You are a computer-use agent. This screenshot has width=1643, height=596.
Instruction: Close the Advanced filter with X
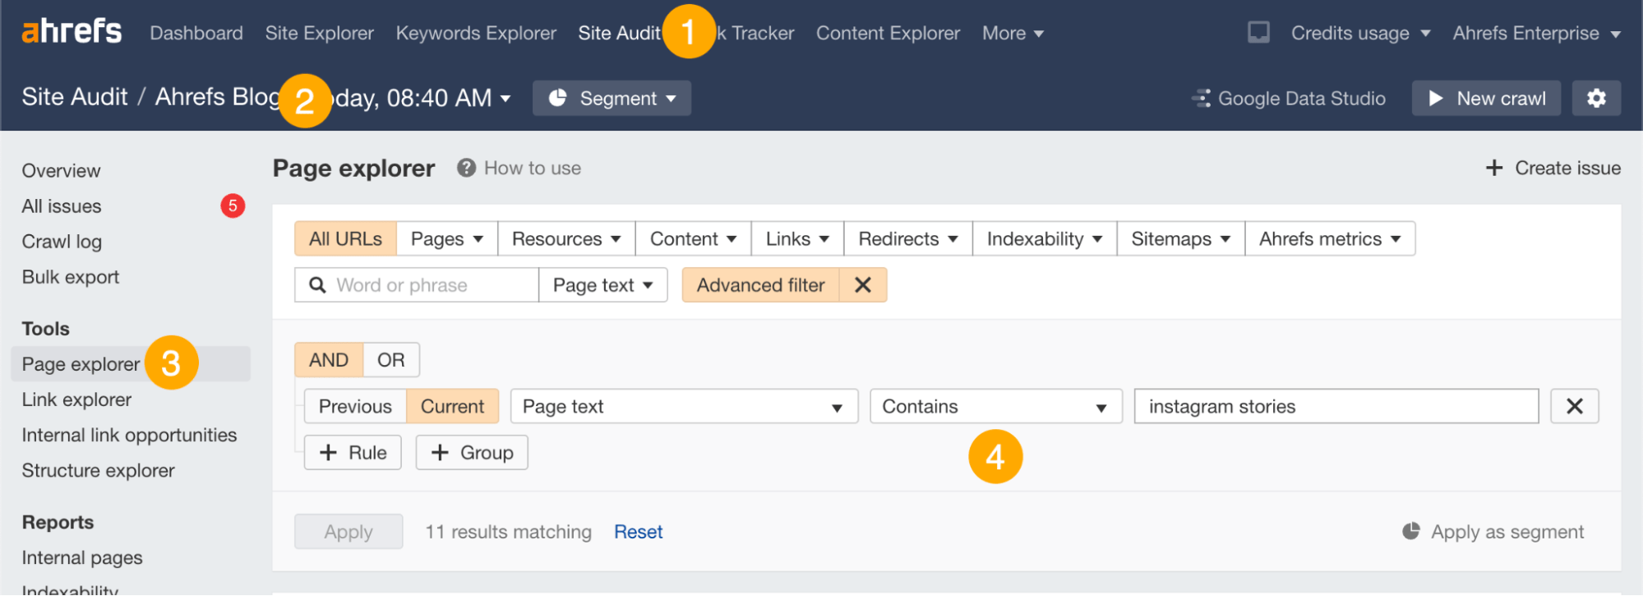pyautogui.click(x=862, y=284)
